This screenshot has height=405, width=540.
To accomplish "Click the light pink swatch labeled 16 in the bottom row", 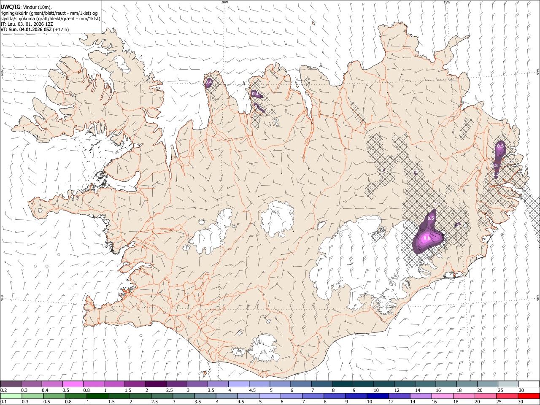I will pos(442,396).
